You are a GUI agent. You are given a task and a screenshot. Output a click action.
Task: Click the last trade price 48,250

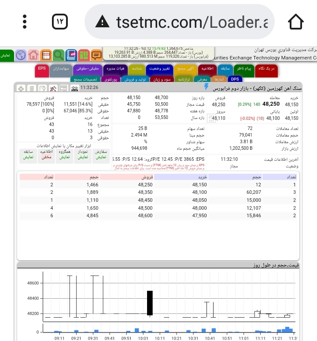click(271, 104)
